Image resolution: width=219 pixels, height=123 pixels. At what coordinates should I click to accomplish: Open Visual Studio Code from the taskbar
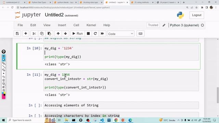click(x=102, y=120)
